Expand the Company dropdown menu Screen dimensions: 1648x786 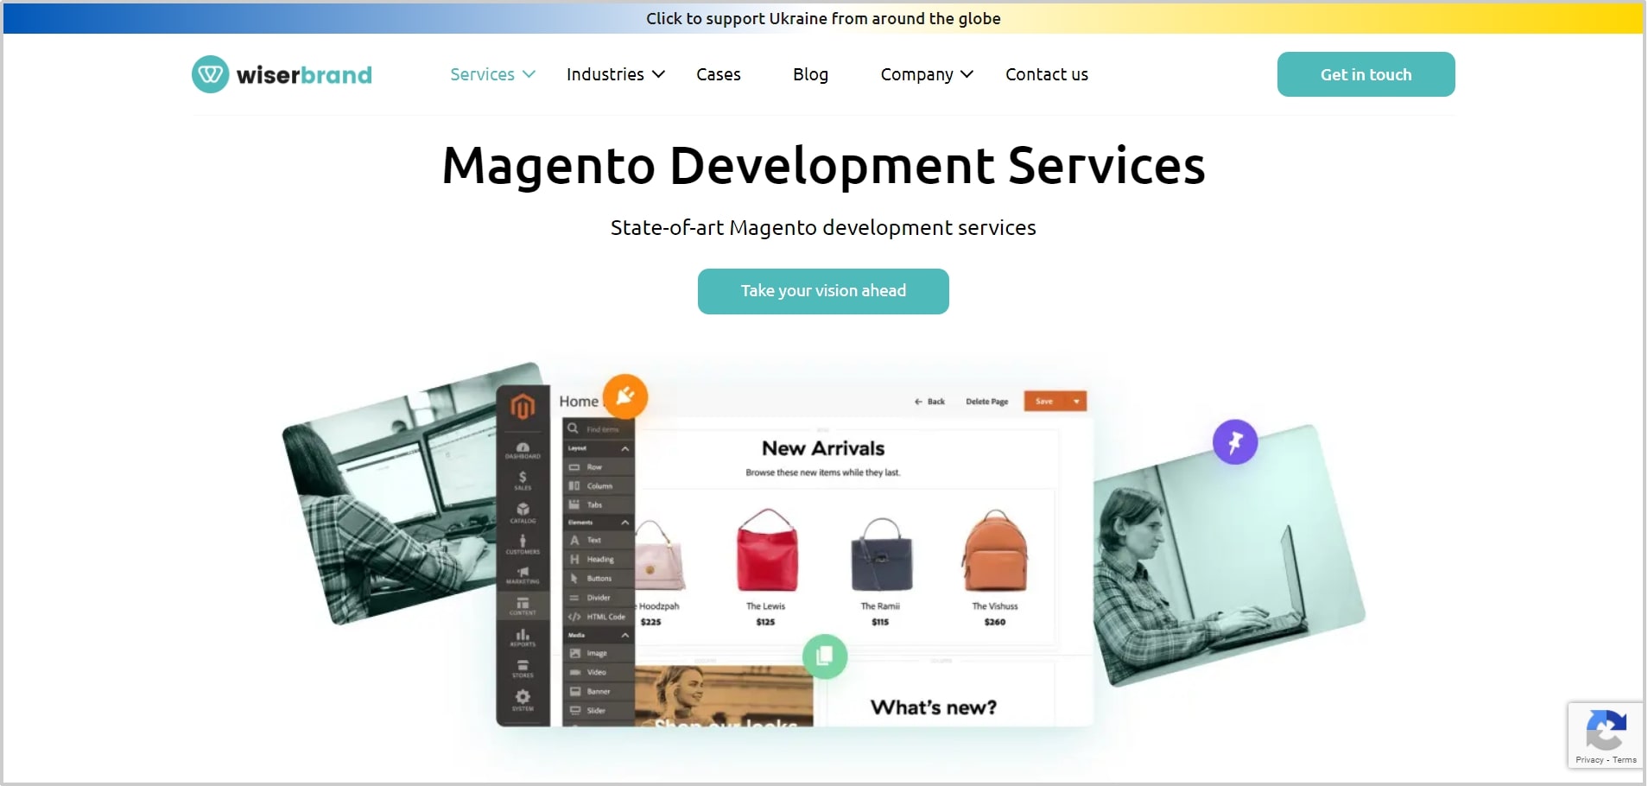926,74
